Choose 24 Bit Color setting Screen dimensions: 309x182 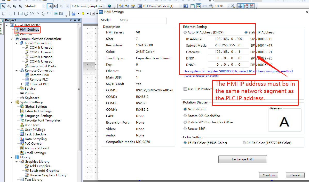coord(244,143)
